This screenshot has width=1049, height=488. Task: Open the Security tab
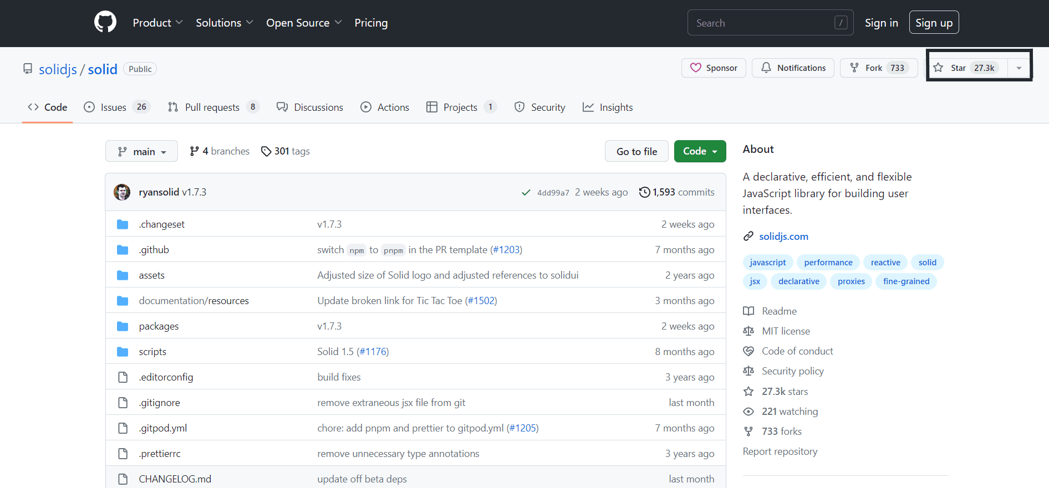539,107
